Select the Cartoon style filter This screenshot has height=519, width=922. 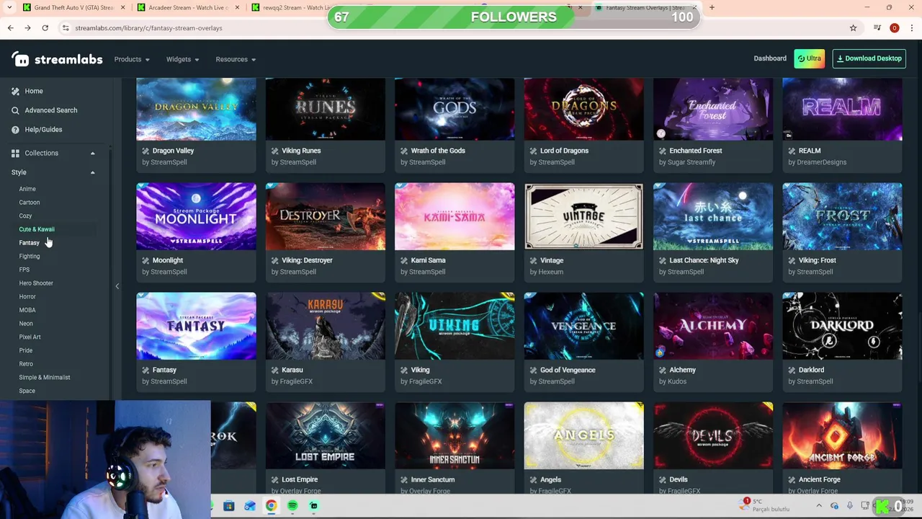coord(30,203)
